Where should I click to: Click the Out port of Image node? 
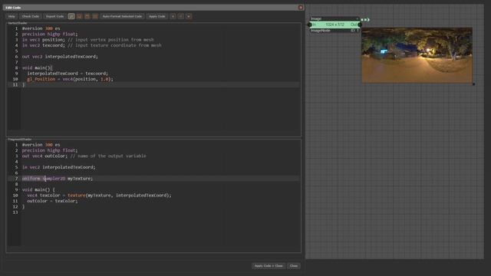click(360, 25)
